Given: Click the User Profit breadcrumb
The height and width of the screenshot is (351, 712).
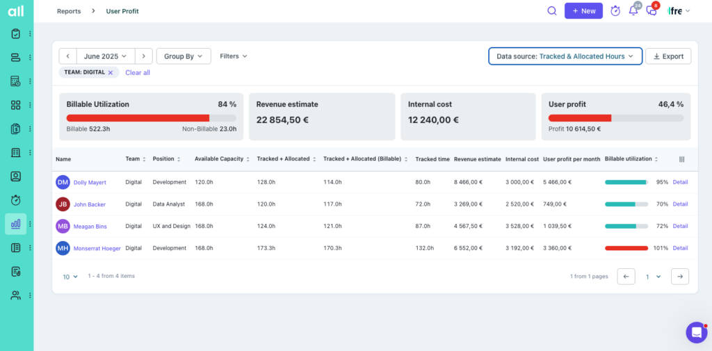Looking at the screenshot, I should tap(122, 11).
